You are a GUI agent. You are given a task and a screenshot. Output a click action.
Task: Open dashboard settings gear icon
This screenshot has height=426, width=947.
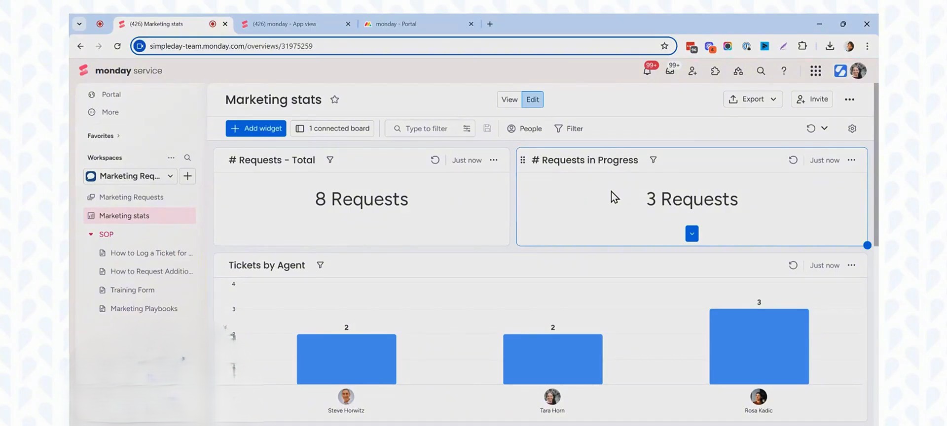pos(852,129)
